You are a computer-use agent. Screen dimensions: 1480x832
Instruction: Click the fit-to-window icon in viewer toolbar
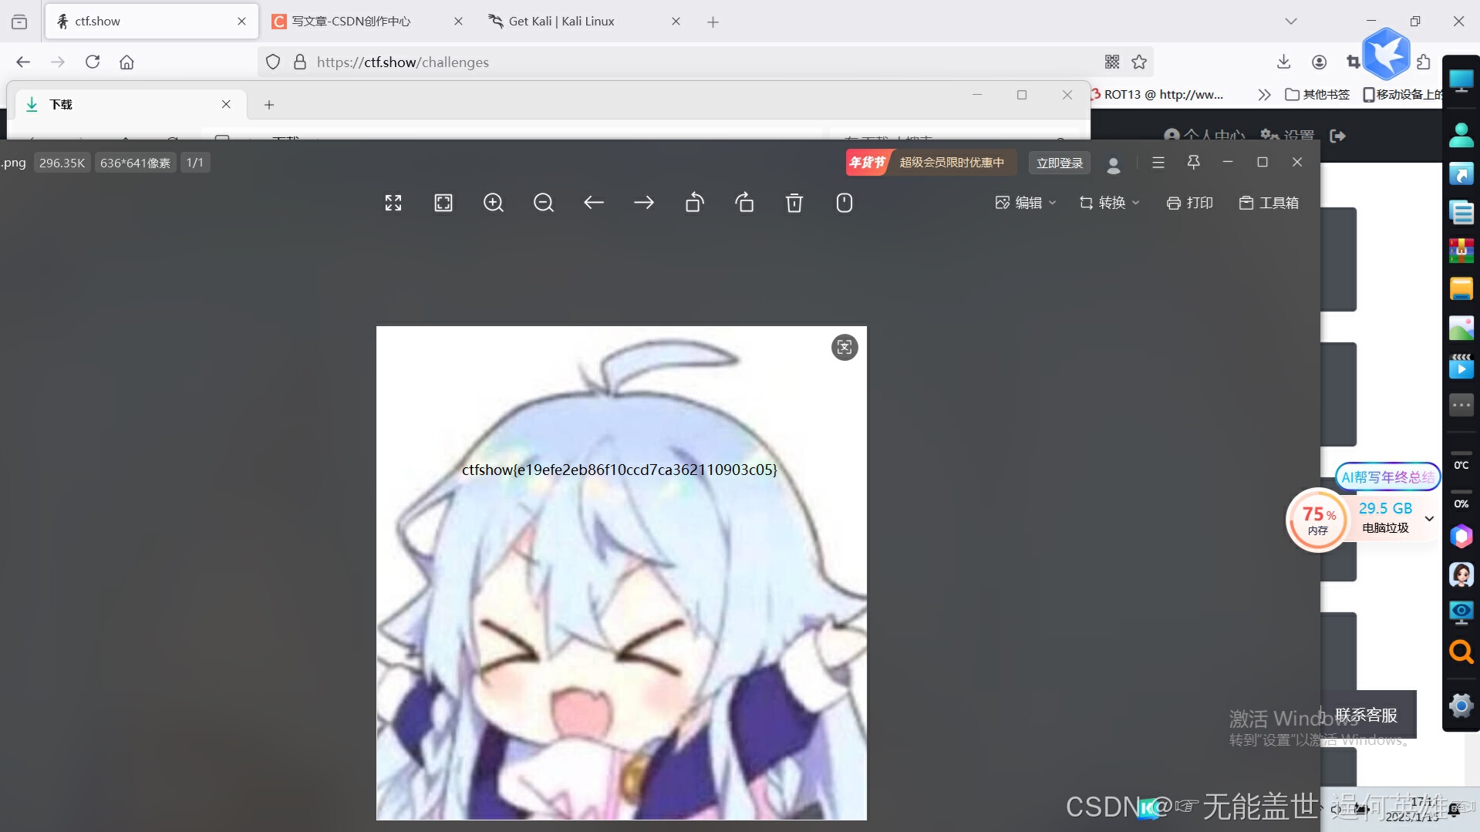coord(443,203)
